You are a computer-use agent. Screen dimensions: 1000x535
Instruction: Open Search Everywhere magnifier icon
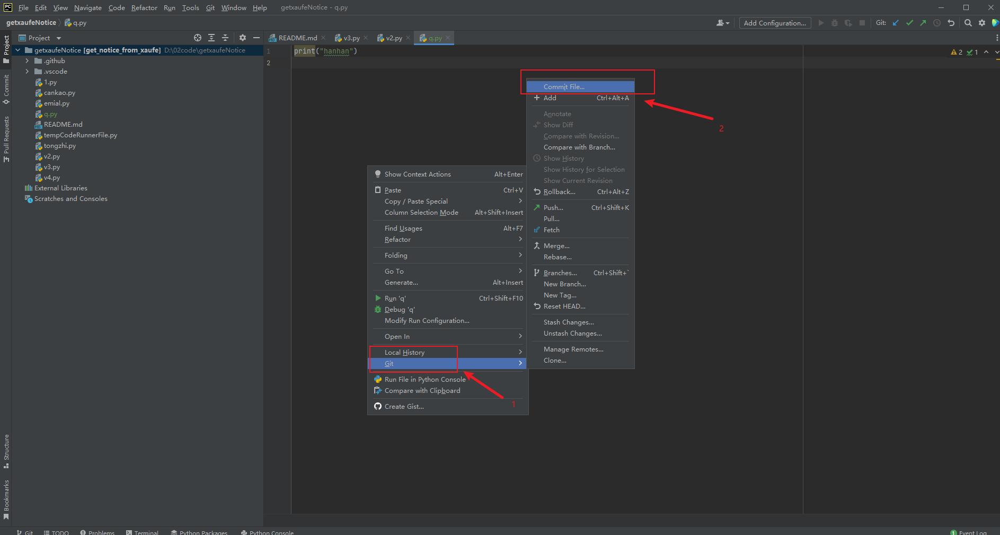coord(968,23)
